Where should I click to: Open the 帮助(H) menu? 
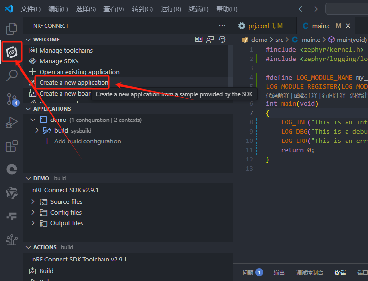[227, 9]
